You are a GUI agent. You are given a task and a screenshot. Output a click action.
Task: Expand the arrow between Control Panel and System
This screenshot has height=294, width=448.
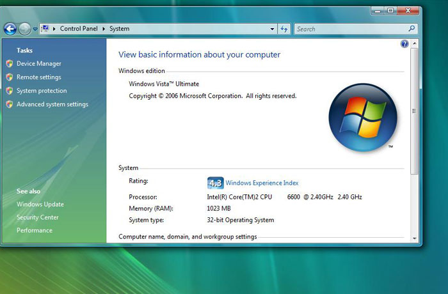[x=104, y=29]
